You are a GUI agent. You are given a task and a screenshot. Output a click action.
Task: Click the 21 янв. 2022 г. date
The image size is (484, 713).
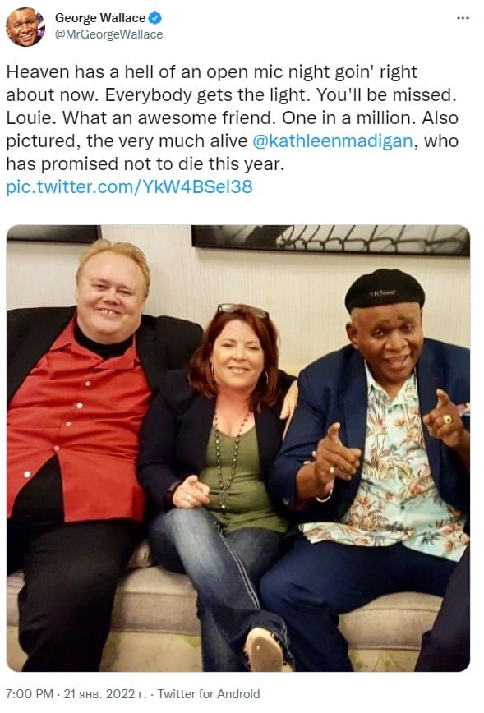coord(105,694)
